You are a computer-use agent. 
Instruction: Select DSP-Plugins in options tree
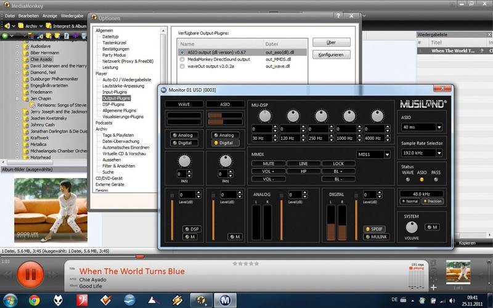point(113,104)
